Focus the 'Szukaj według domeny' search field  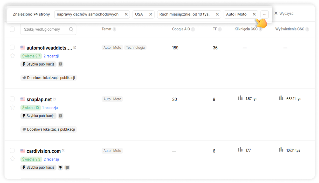[x=46, y=29]
